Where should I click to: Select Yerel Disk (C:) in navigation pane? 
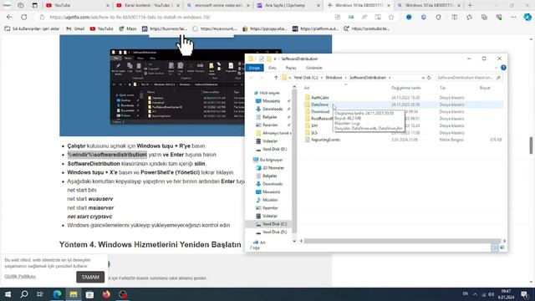[274, 224]
